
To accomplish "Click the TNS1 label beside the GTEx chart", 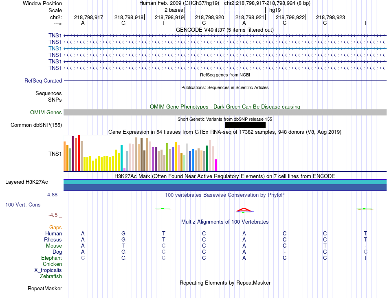I will click(55, 154).
